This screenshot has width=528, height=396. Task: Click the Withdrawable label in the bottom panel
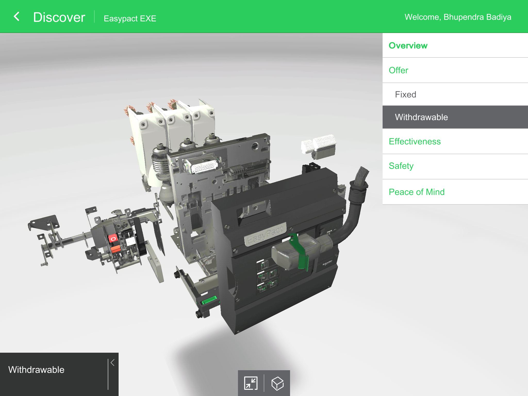(36, 370)
